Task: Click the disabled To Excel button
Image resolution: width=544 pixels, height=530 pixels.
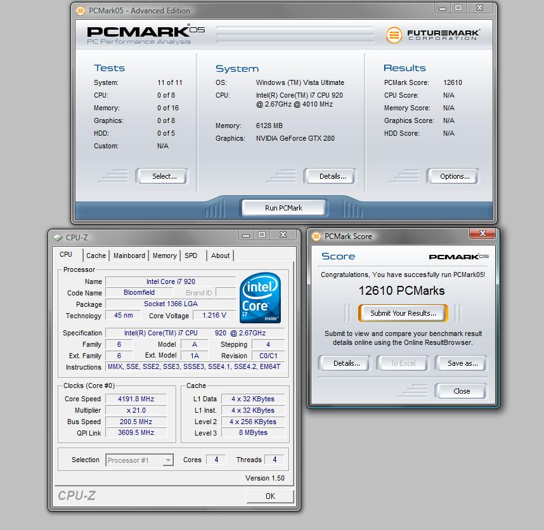Action: click(x=403, y=363)
